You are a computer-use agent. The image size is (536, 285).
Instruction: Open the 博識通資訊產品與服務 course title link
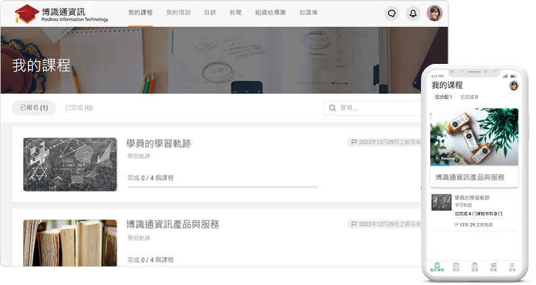click(x=173, y=224)
